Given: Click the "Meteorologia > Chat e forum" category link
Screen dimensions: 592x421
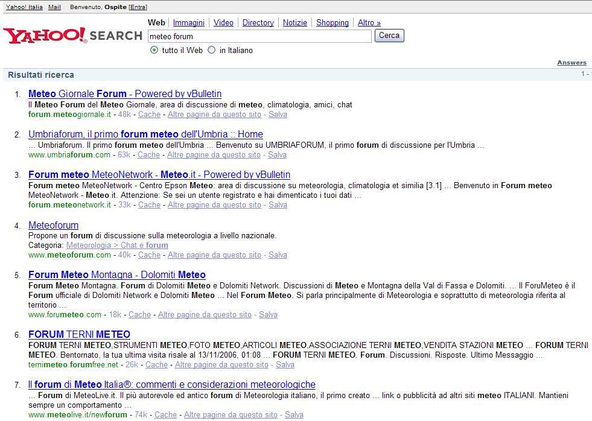Looking at the screenshot, I should [117, 245].
